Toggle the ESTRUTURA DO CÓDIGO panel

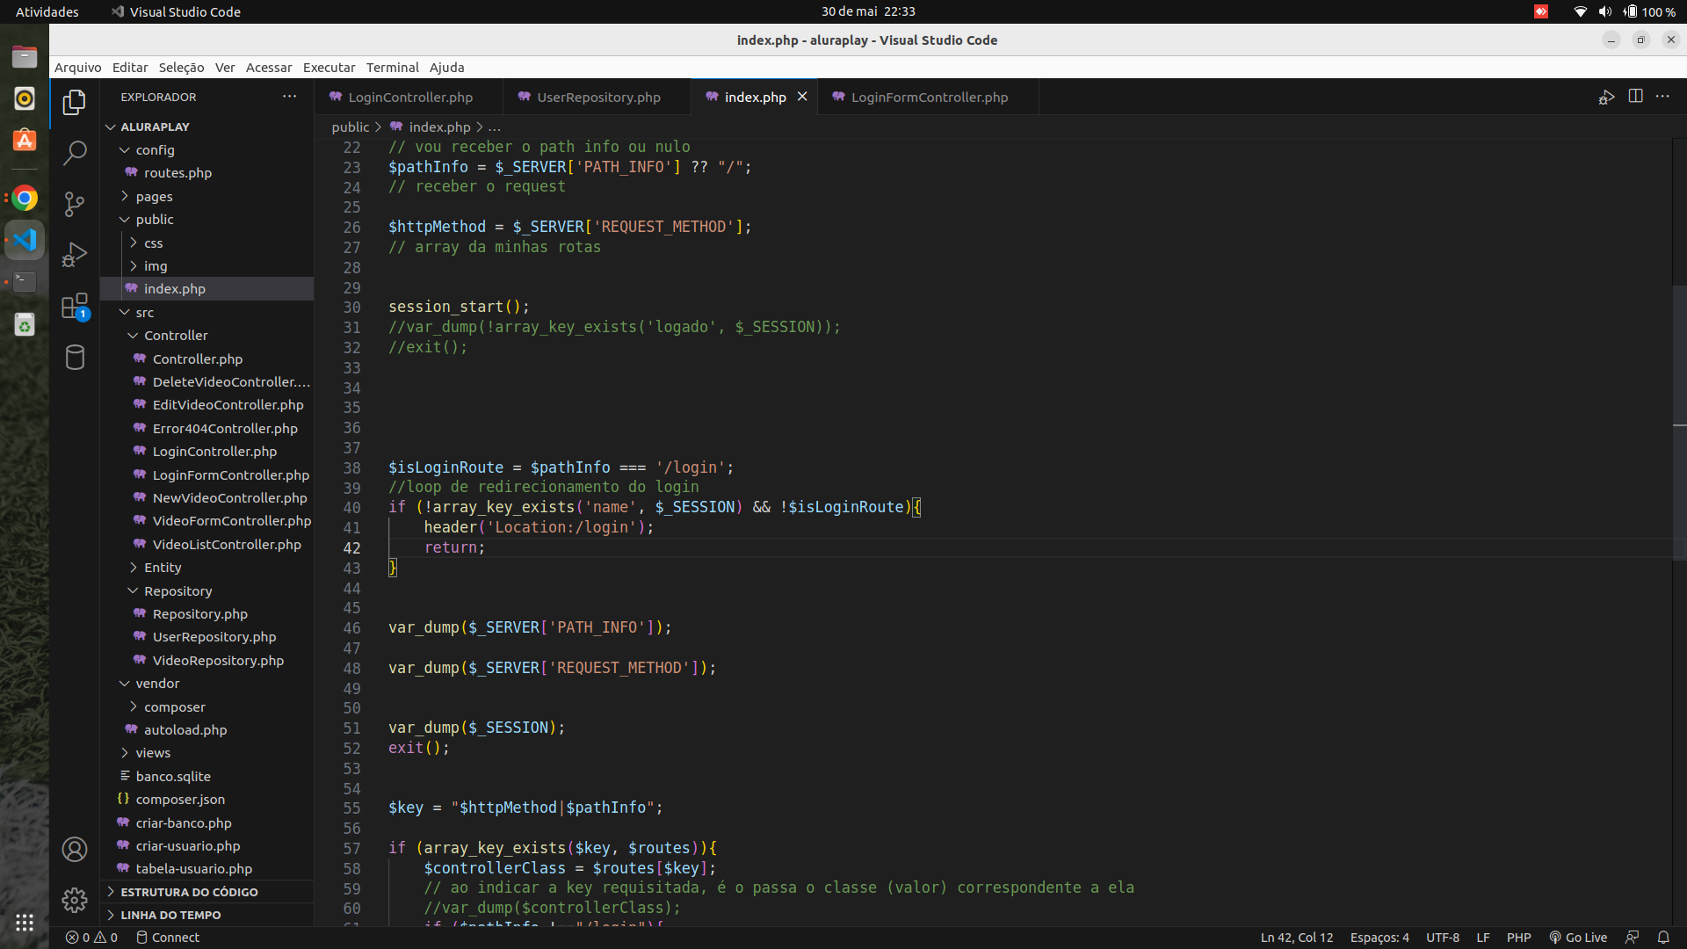pyautogui.click(x=189, y=891)
